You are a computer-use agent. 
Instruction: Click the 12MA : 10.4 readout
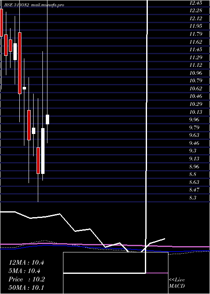click(26, 262)
